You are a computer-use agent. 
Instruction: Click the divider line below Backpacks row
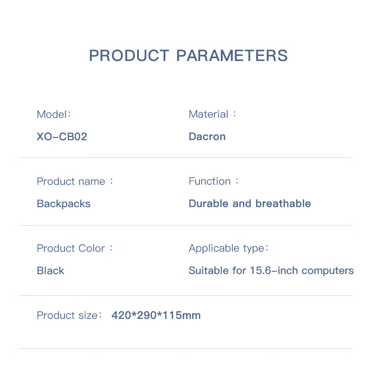185,226
